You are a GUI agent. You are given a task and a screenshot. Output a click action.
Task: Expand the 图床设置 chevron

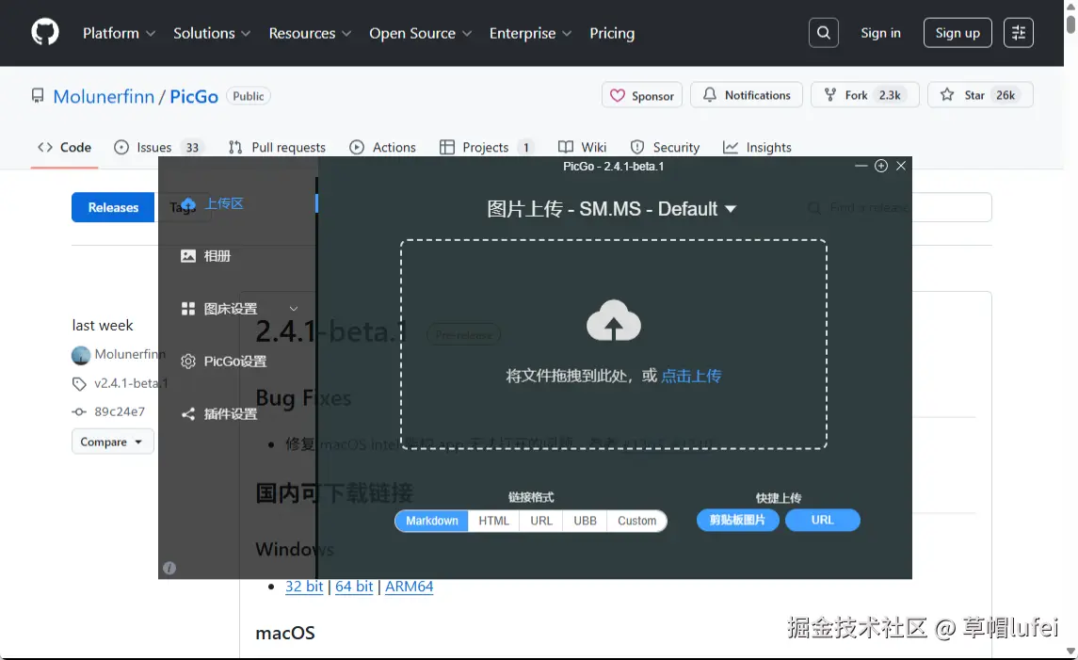coord(294,309)
